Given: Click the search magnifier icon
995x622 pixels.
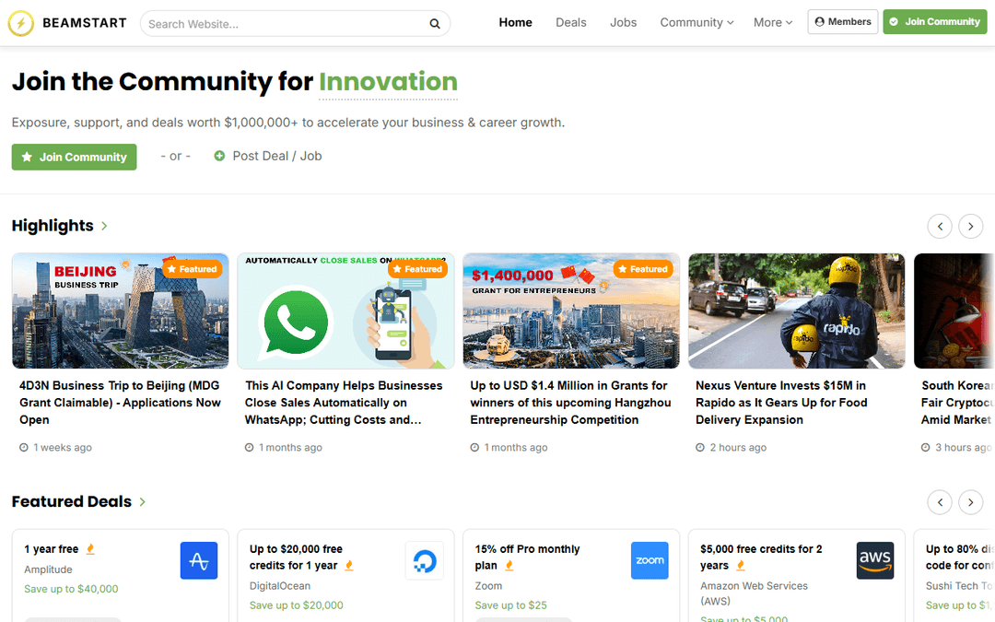Looking at the screenshot, I should point(435,24).
